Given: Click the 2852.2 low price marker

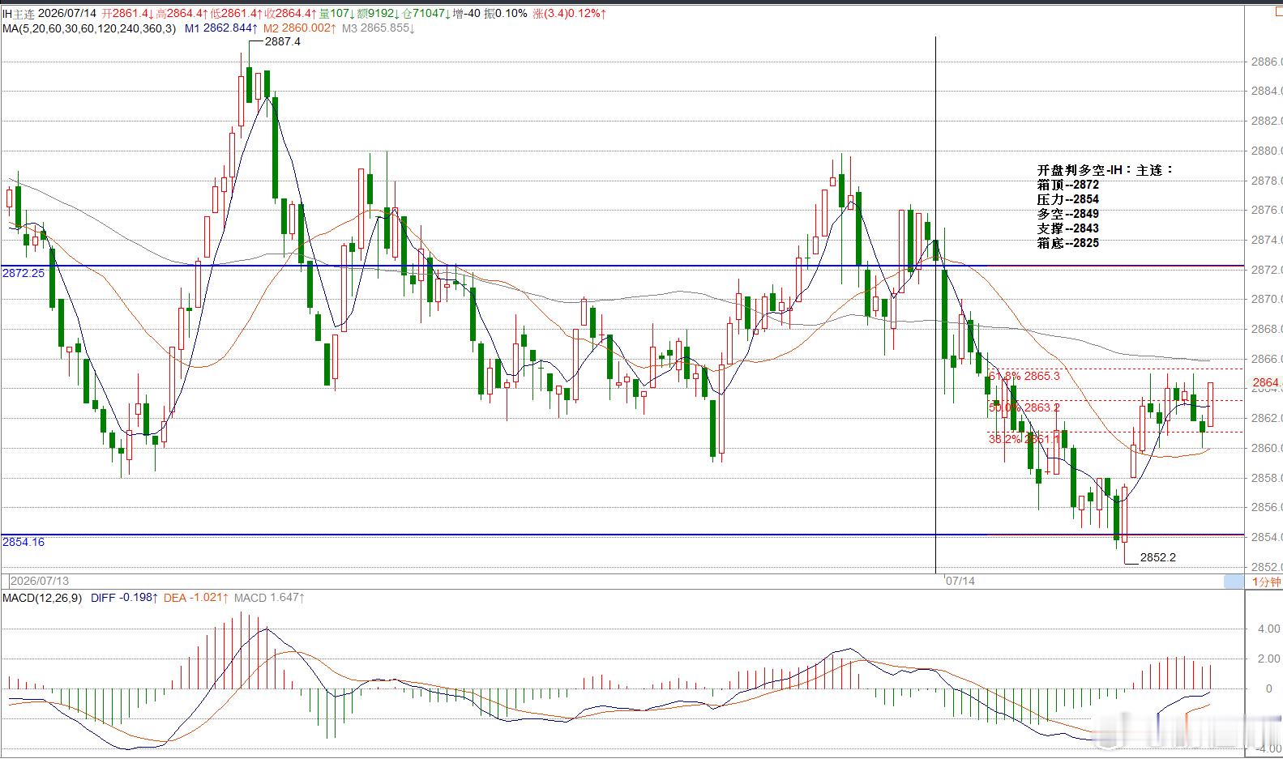Looking at the screenshot, I should [x=1157, y=557].
